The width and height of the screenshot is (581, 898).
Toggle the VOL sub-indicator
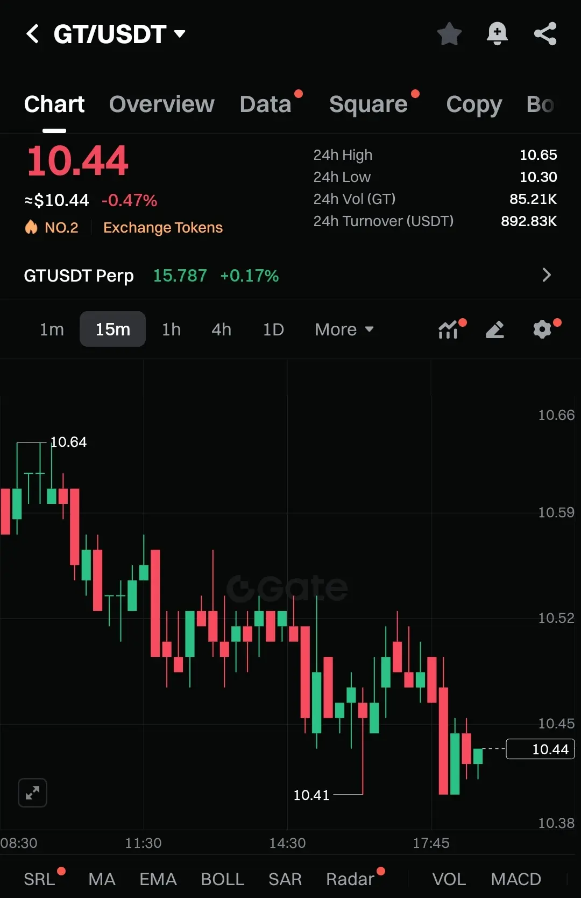point(449,879)
